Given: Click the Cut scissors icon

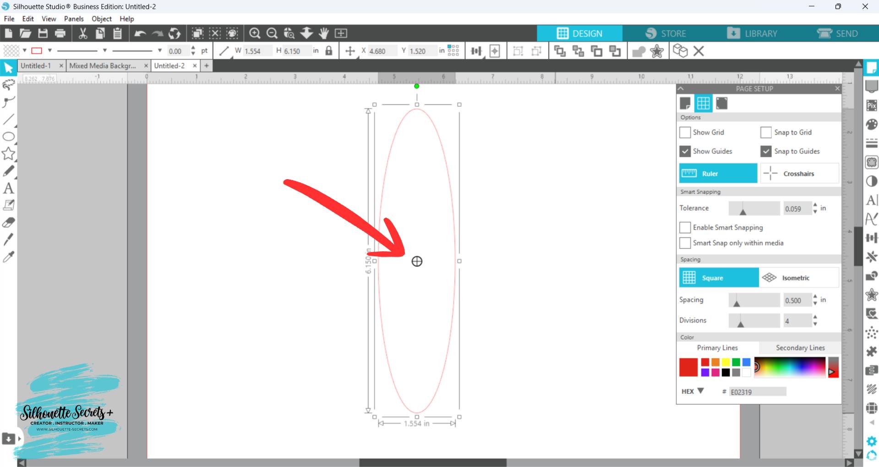Looking at the screenshot, I should [83, 33].
